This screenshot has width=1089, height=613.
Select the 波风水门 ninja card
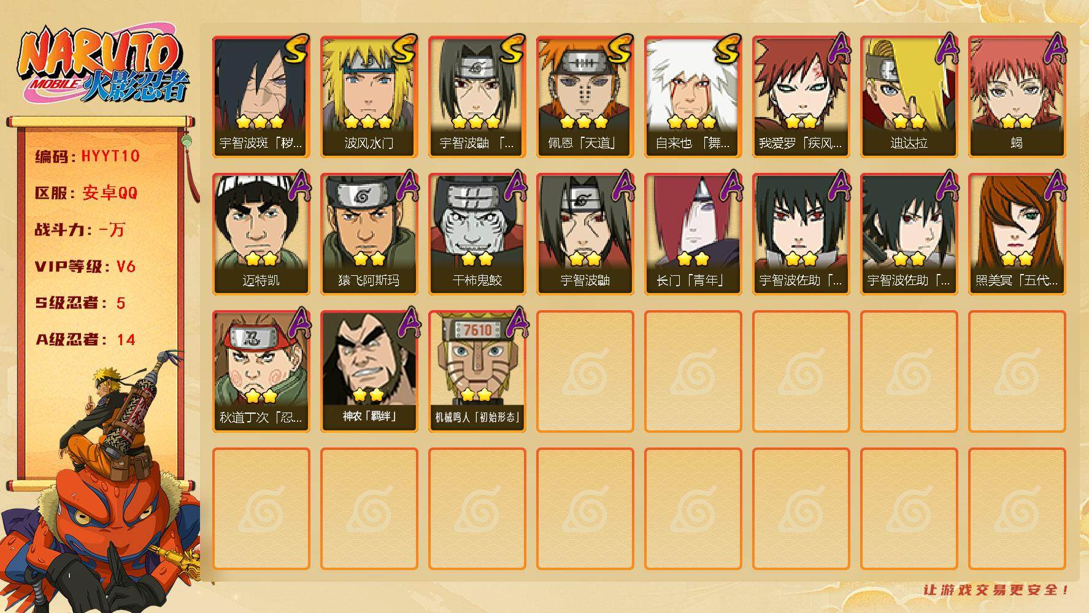369,96
